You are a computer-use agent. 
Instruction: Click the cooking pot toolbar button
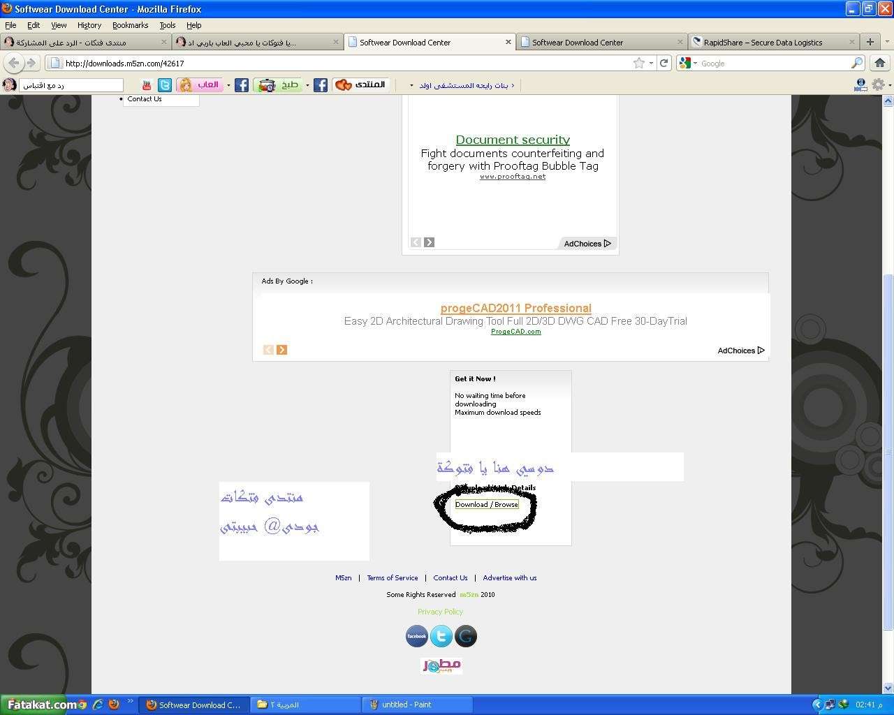pos(277,85)
